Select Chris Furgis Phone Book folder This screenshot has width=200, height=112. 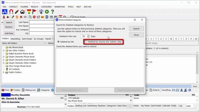pos(20,66)
